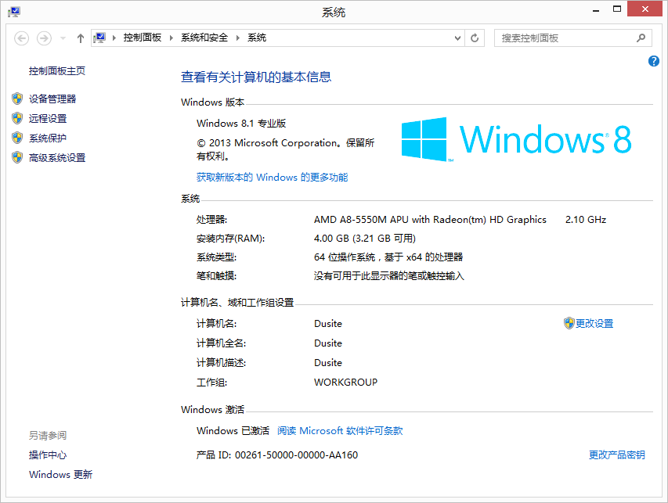Click the 64 位操作系统 system type value
The image size is (668, 503).
(388, 257)
